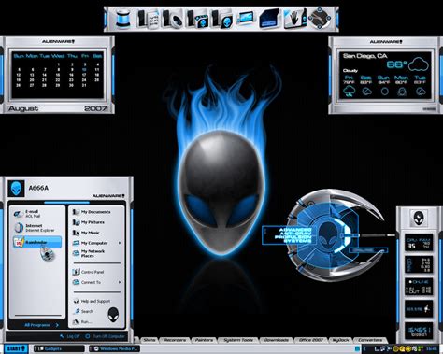Select the Painters tab on the bottom dock
This screenshot has height=354, width=443.
(x=204, y=340)
